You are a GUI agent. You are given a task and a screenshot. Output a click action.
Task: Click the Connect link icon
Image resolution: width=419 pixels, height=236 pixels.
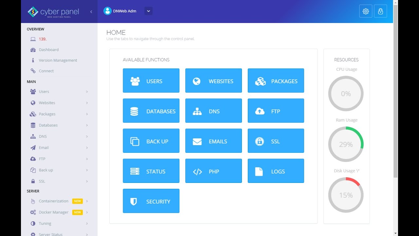pos(33,71)
